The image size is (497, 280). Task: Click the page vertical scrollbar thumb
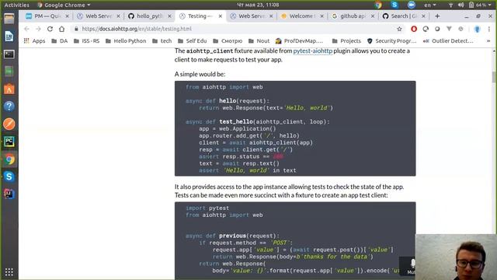point(494,77)
